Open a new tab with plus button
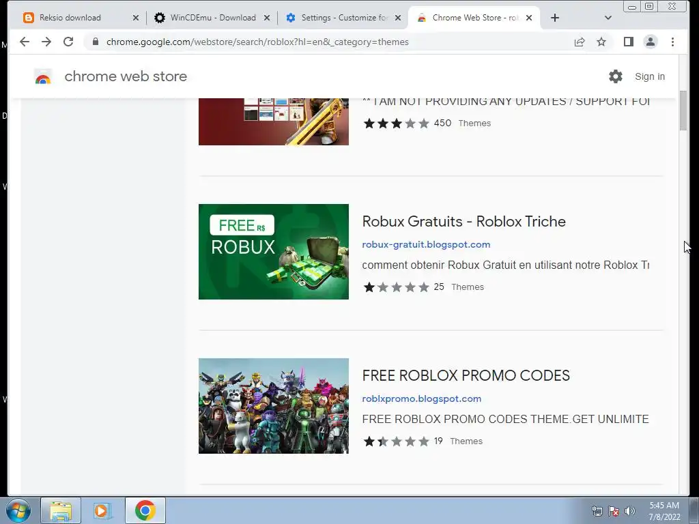This screenshot has height=524, width=699. 554,18
